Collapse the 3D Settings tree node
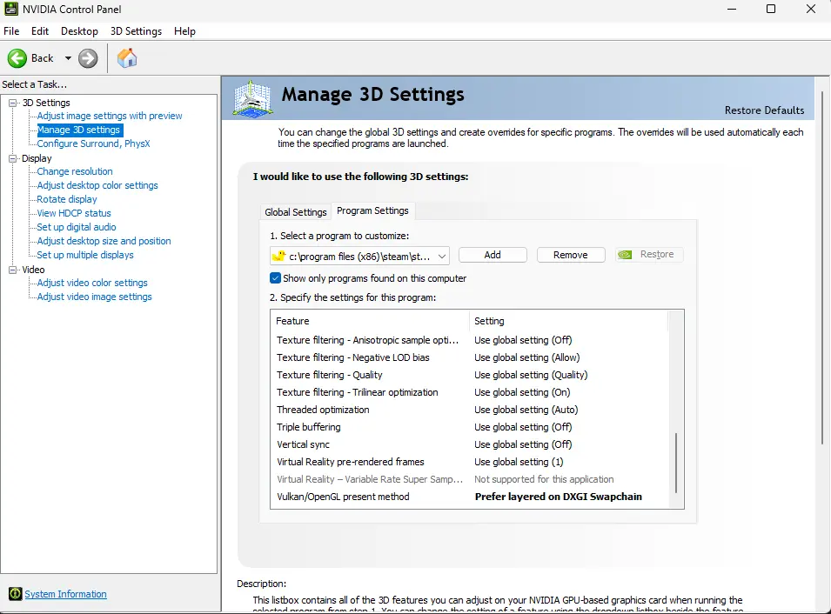Image resolution: width=831 pixels, height=614 pixels. pyautogui.click(x=13, y=103)
